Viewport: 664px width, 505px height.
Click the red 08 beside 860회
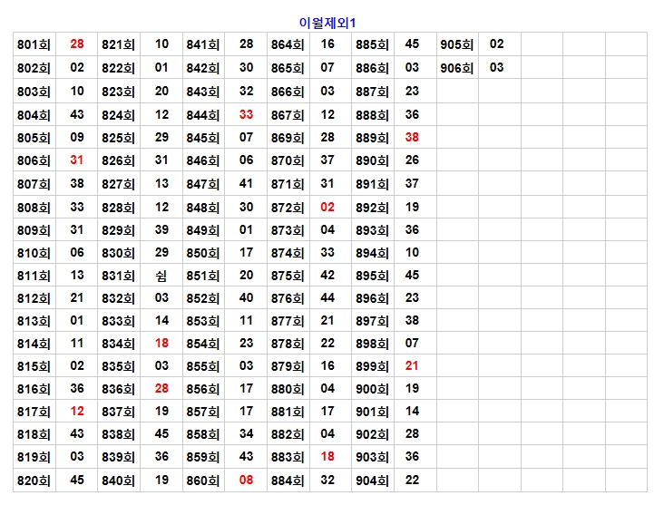tap(246, 480)
